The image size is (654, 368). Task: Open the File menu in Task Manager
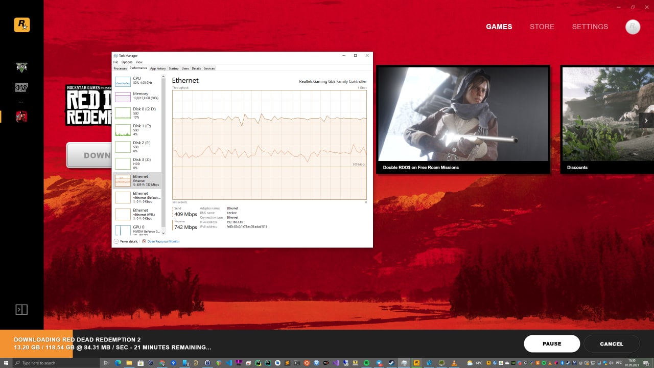tap(116, 62)
